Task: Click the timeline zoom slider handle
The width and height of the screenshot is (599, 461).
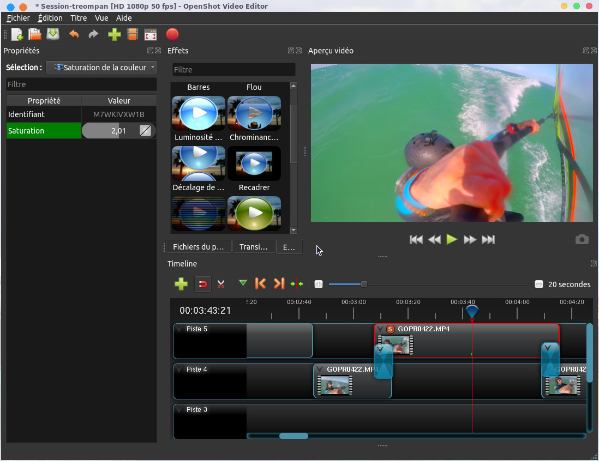Action: 364,284
